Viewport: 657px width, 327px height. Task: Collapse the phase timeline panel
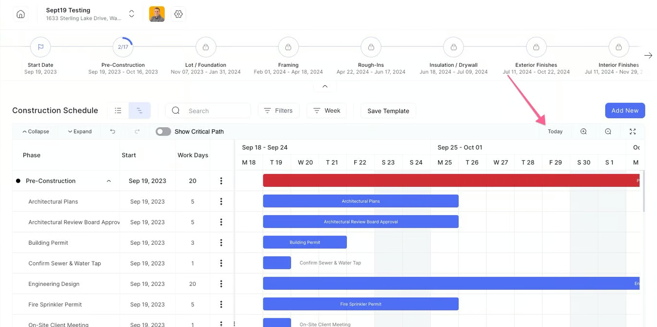[325, 87]
